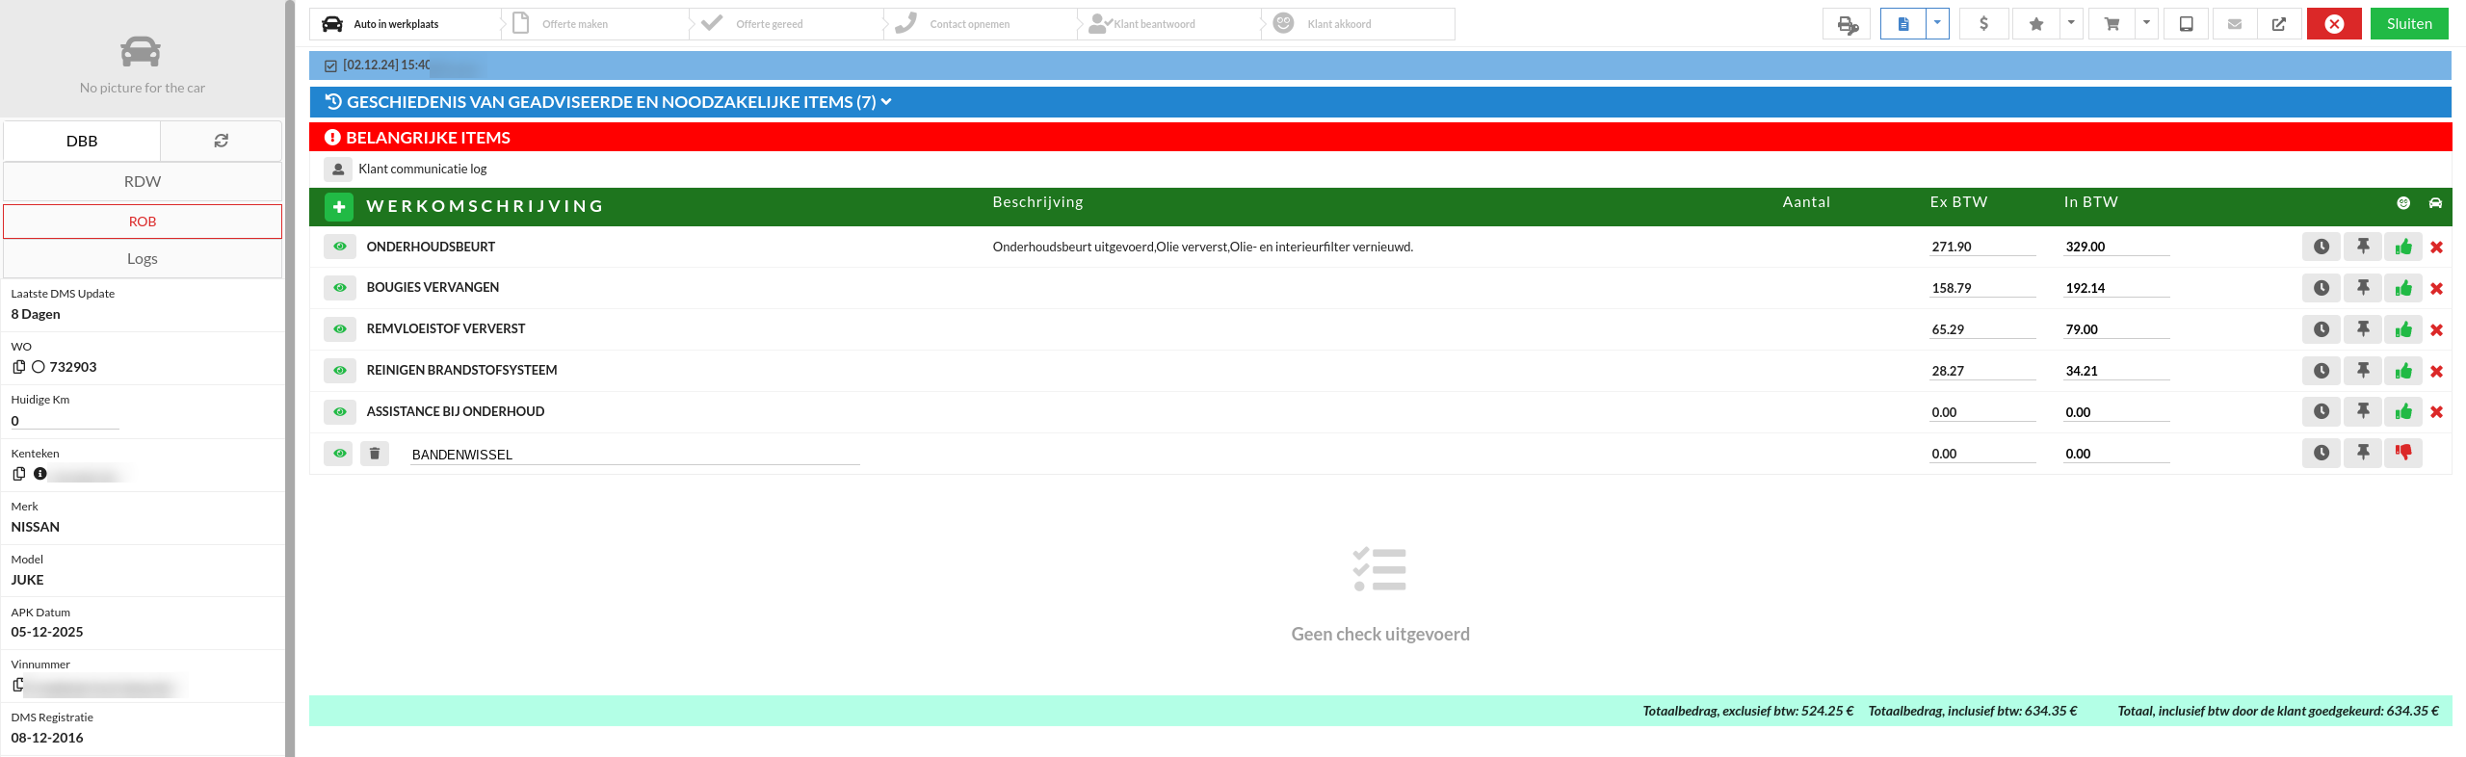This screenshot has height=757, width=2466.
Task: Click the shopping cart icon
Action: click(2112, 24)
